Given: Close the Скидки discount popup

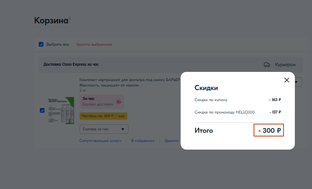Looking at the screenshot, I should point(287,80).
